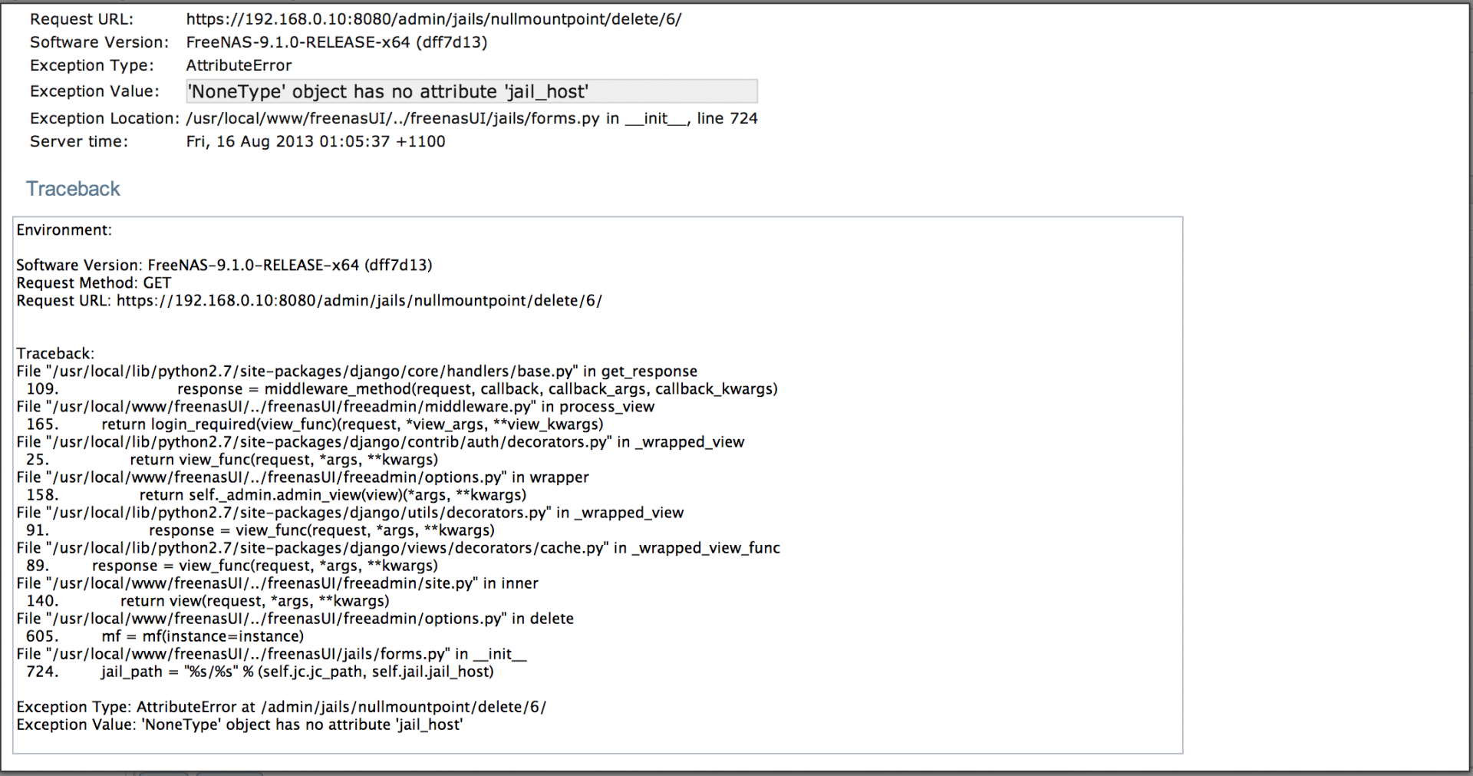The width and height of the screenshot is (1473, 776).
Task: Click line 724 jail_path code
Action: point(297,672)
